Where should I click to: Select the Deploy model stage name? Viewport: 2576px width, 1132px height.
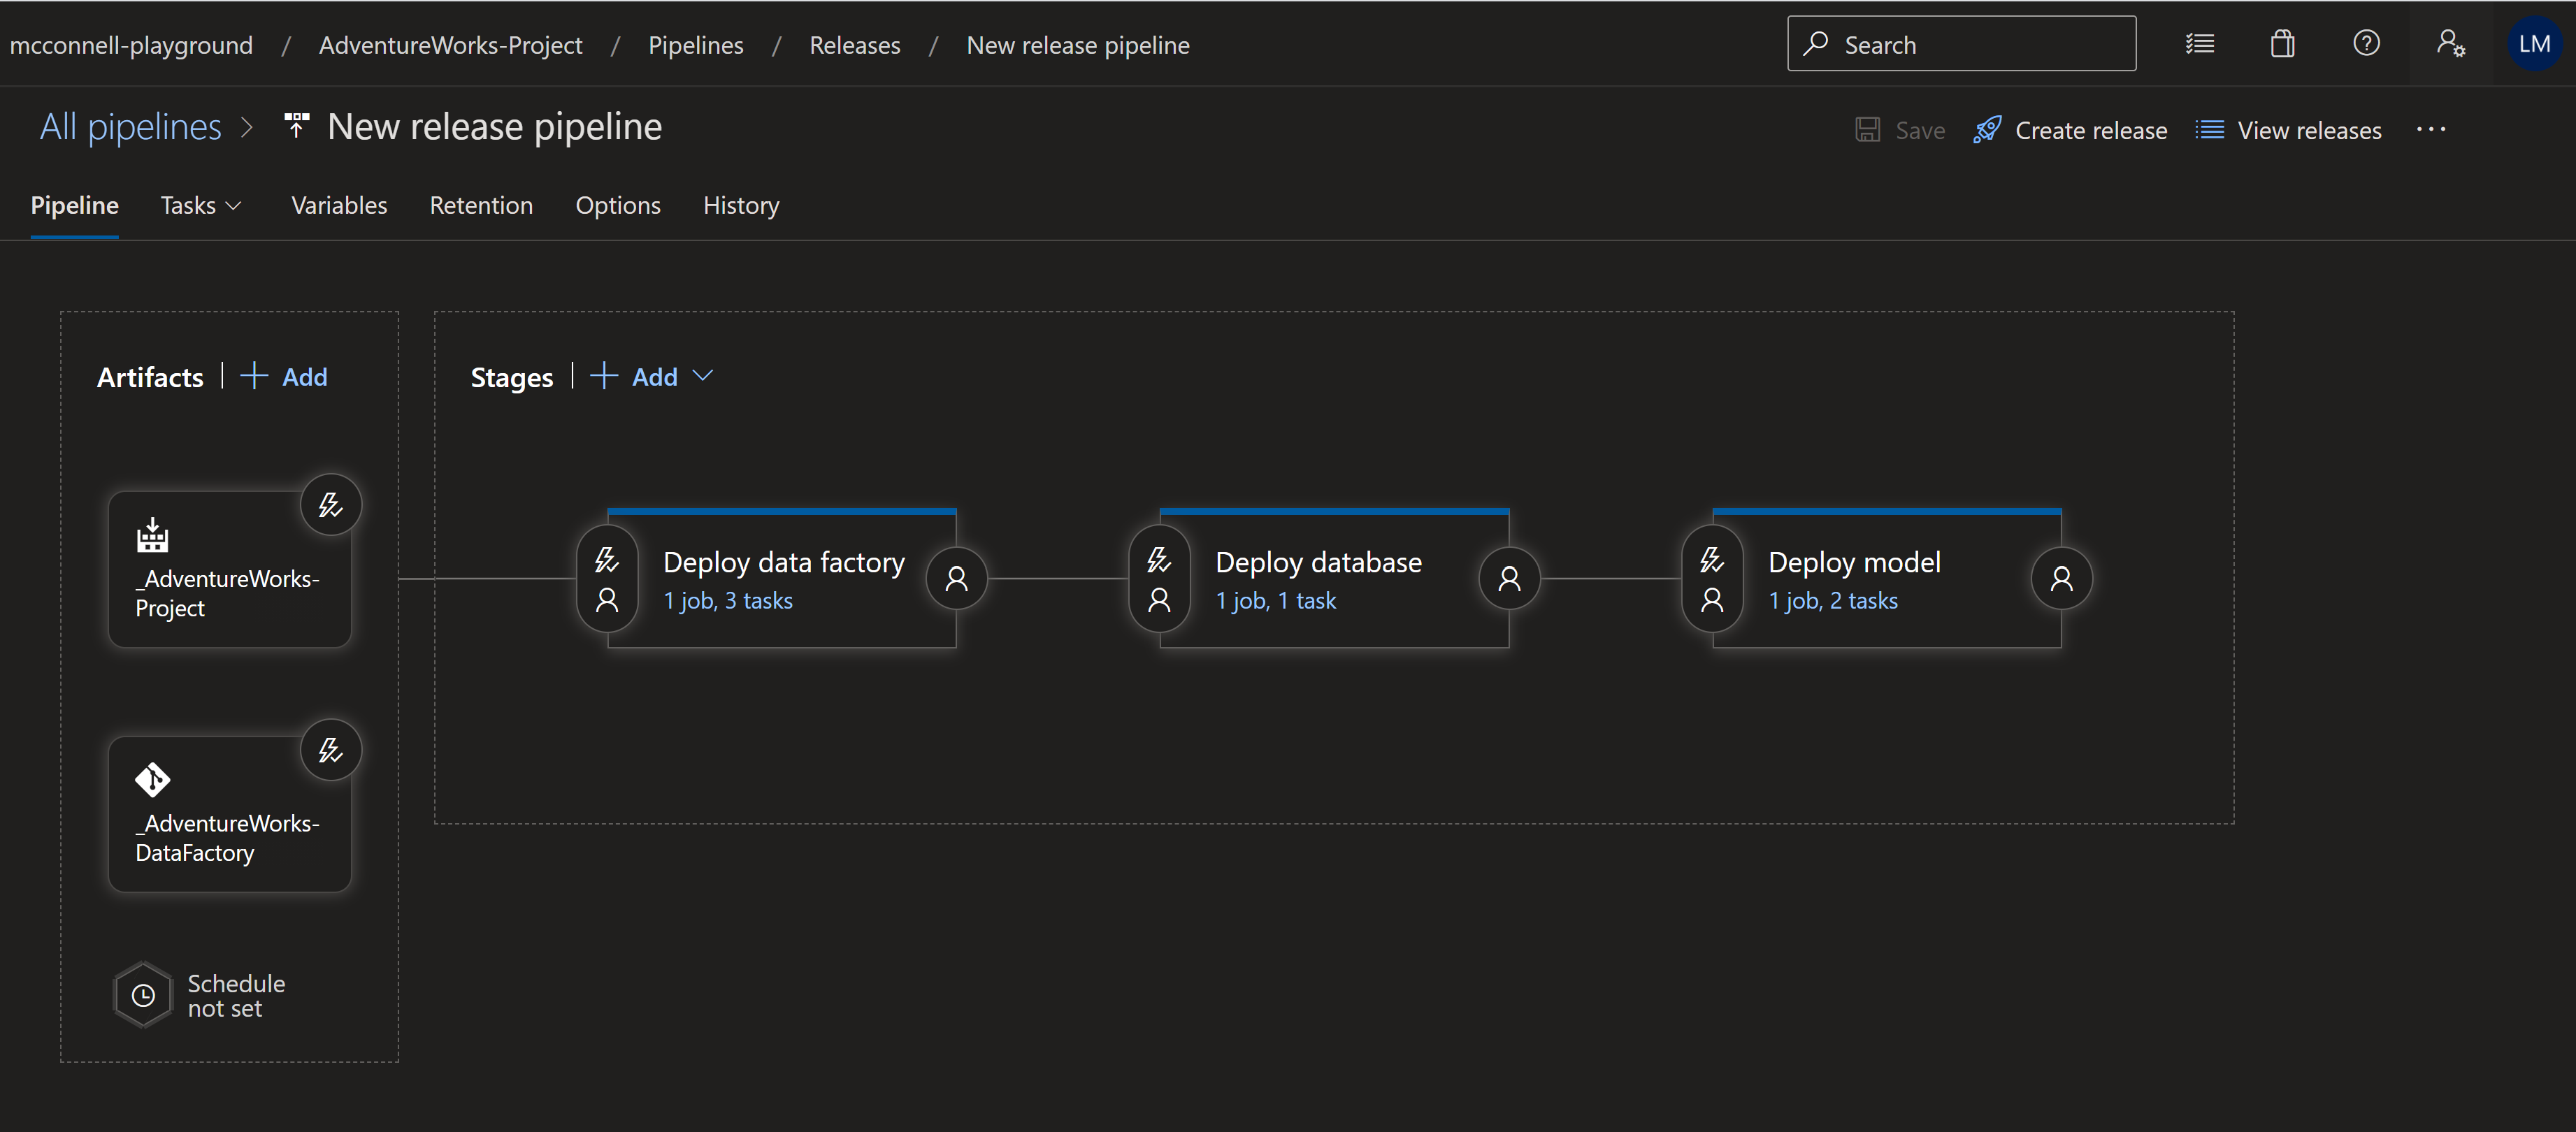1854,562
